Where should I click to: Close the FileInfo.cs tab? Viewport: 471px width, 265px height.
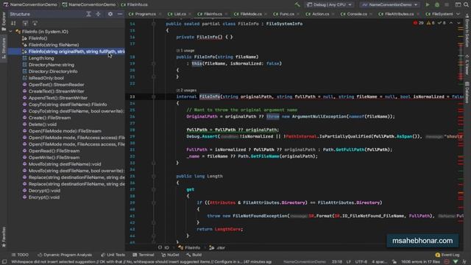[226, 14]
